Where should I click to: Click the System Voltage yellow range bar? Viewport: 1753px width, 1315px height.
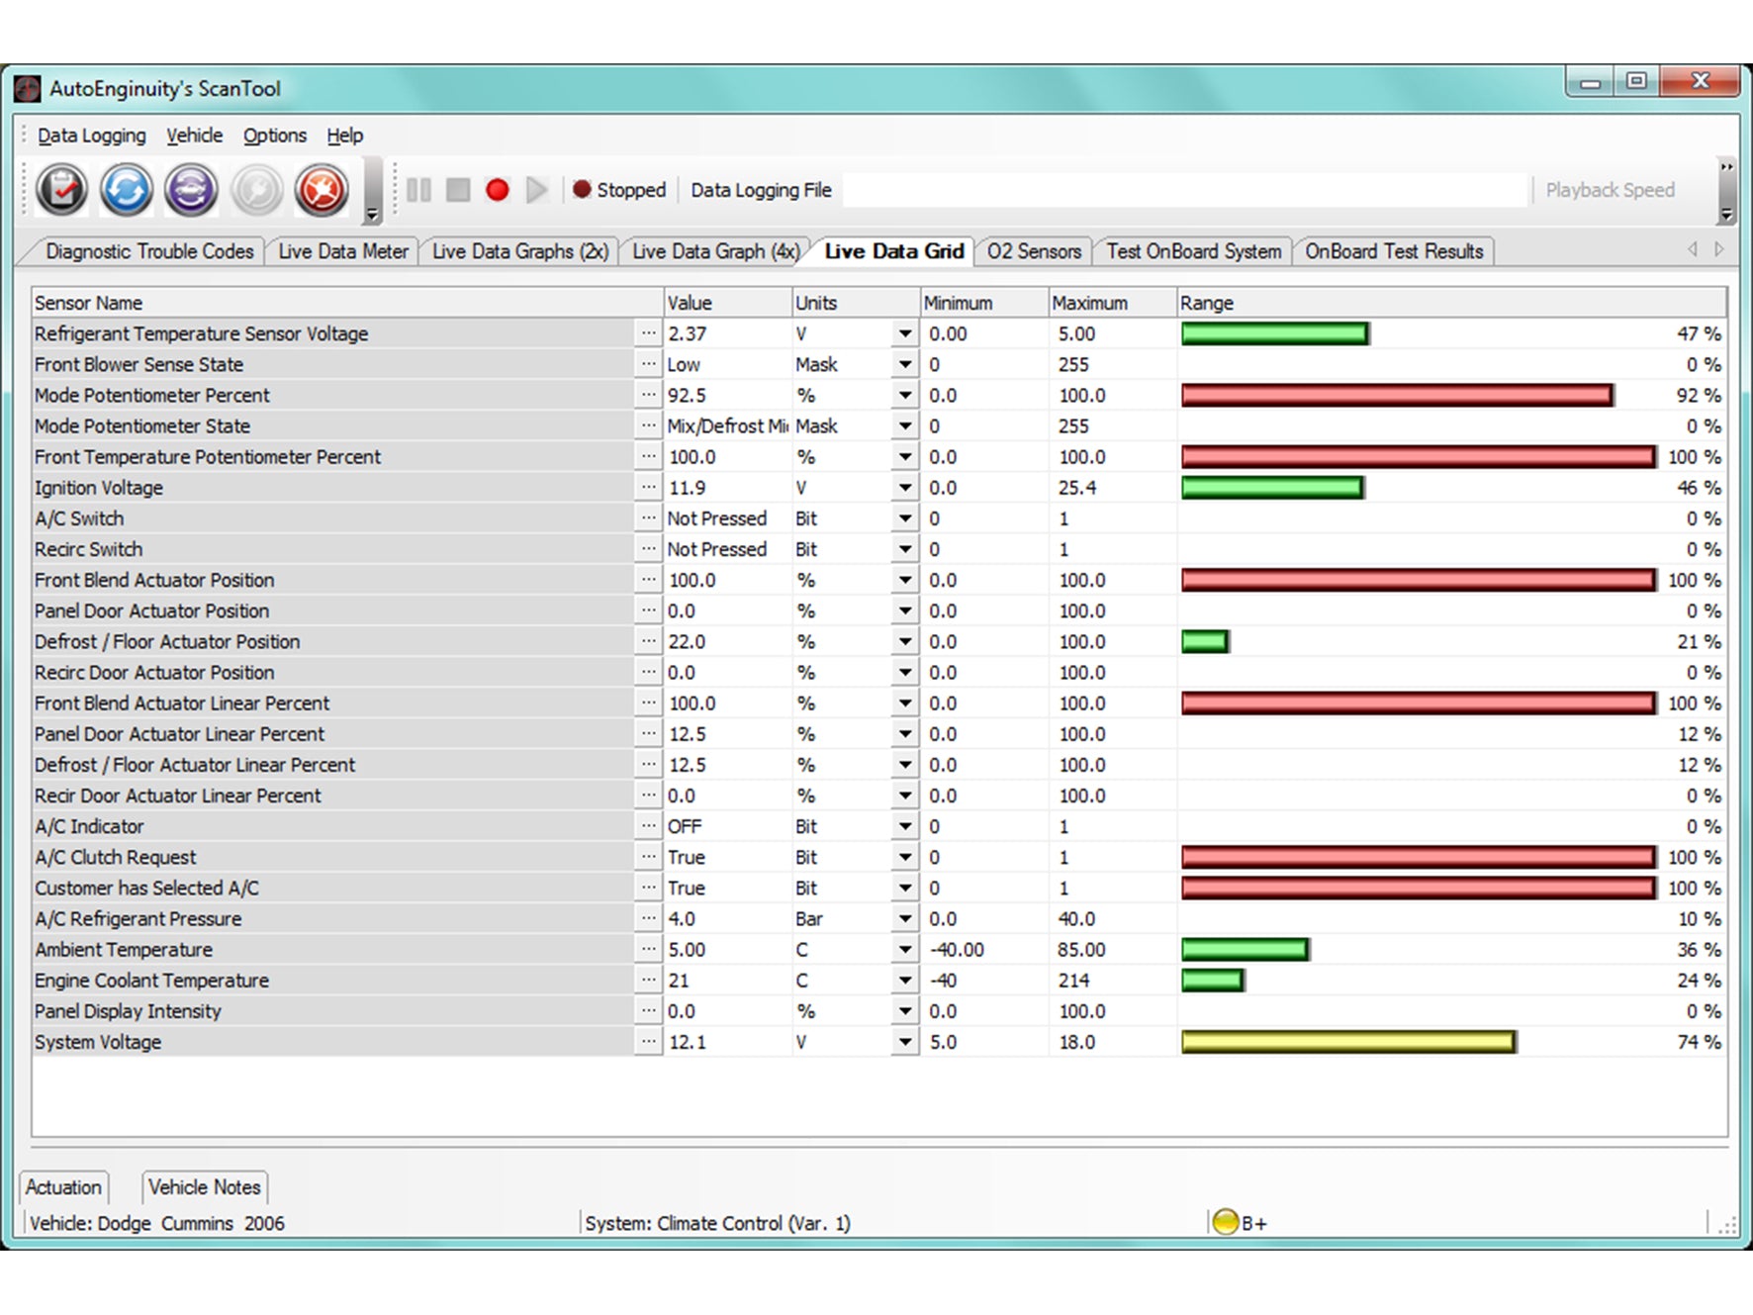[1347, 1042]
